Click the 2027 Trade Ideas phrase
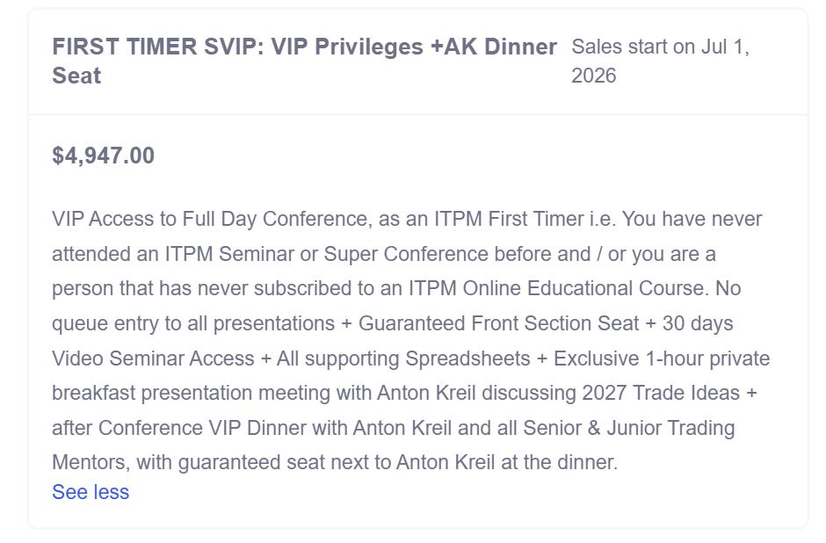826x543 pixels. click(661, 393)
